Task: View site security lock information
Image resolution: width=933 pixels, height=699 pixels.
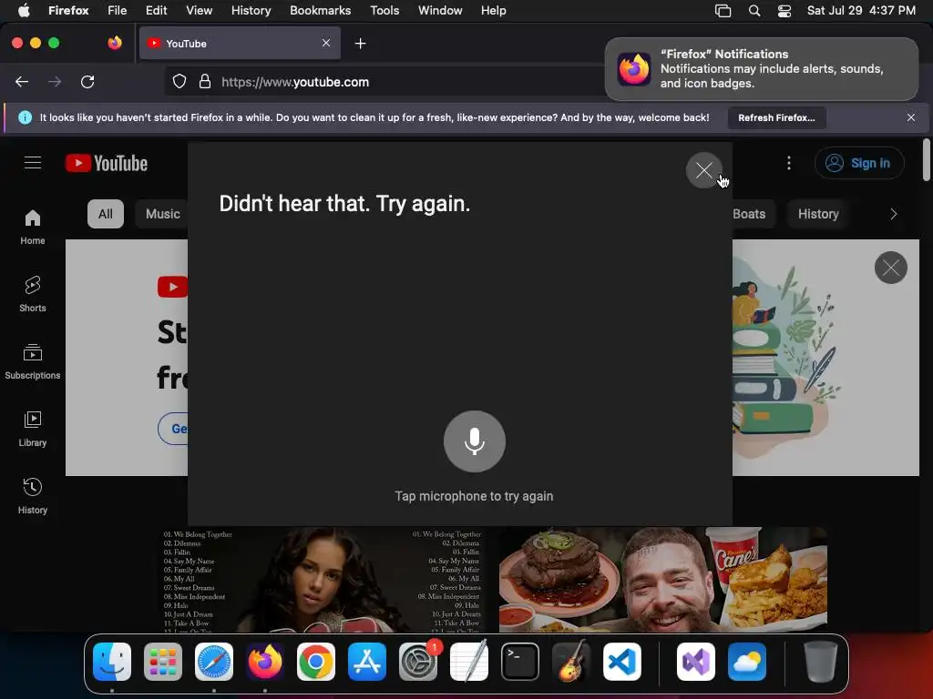Action: click(x=205, y=81)
